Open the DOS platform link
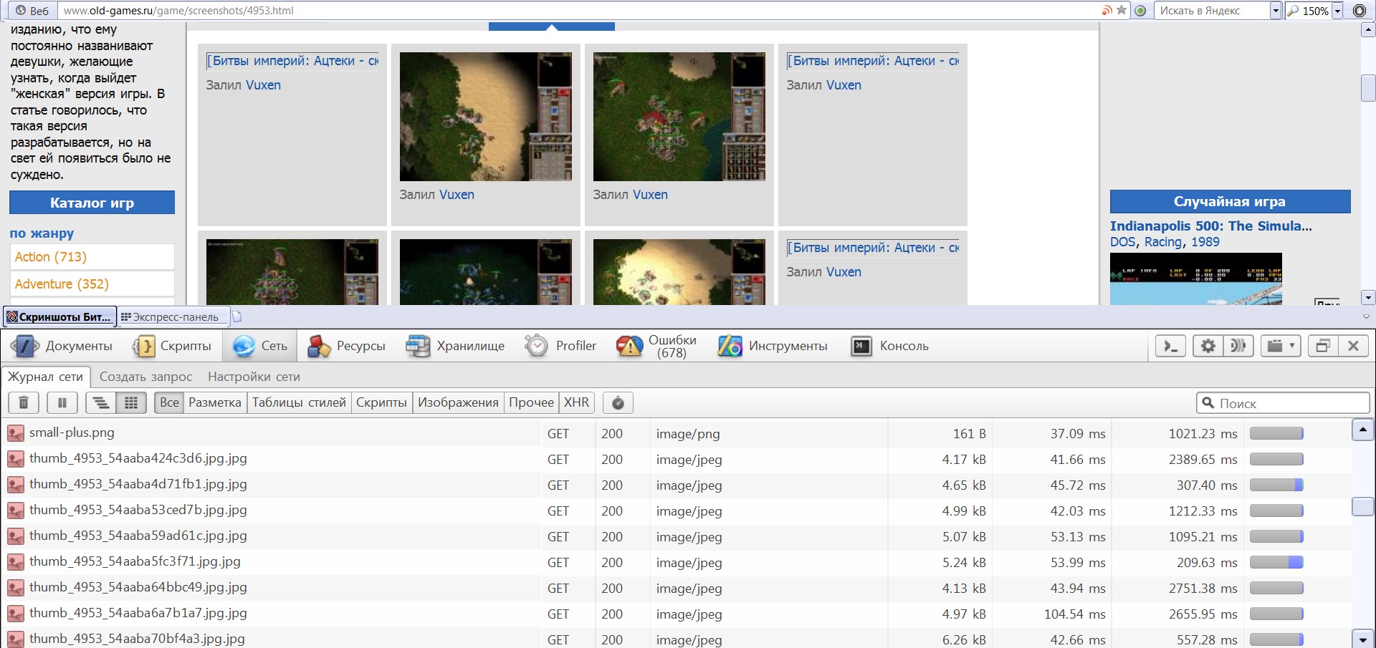The width and height of the screenshot is (1376, 648). 1123,242
